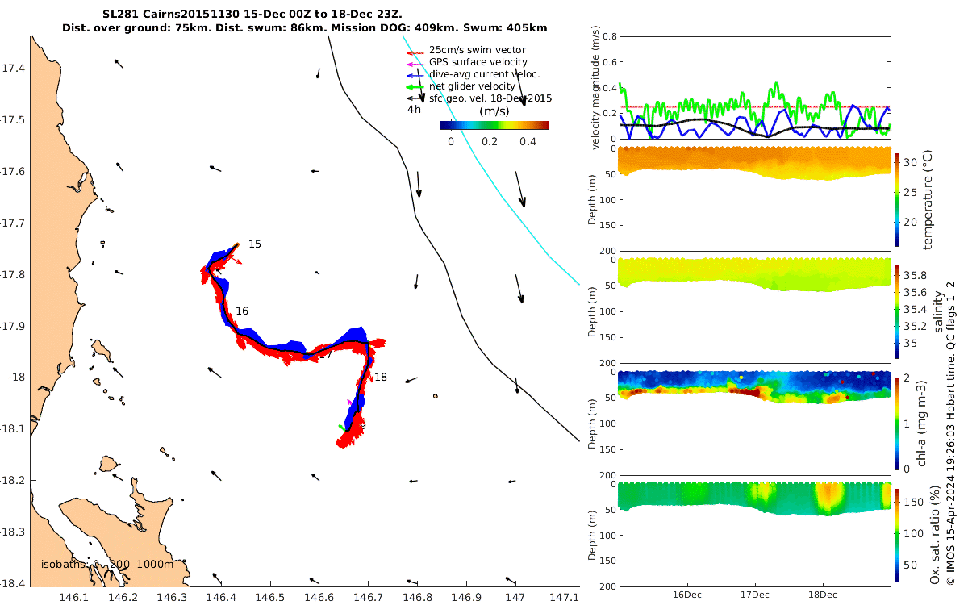The width and height of the screenshot is (968, 605).
Task: Click the green net velocity arrow at track end
Action: click(x=342, y=427)
